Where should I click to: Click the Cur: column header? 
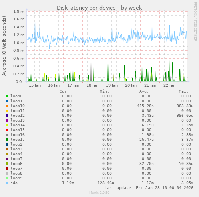(x=64, y=91)
